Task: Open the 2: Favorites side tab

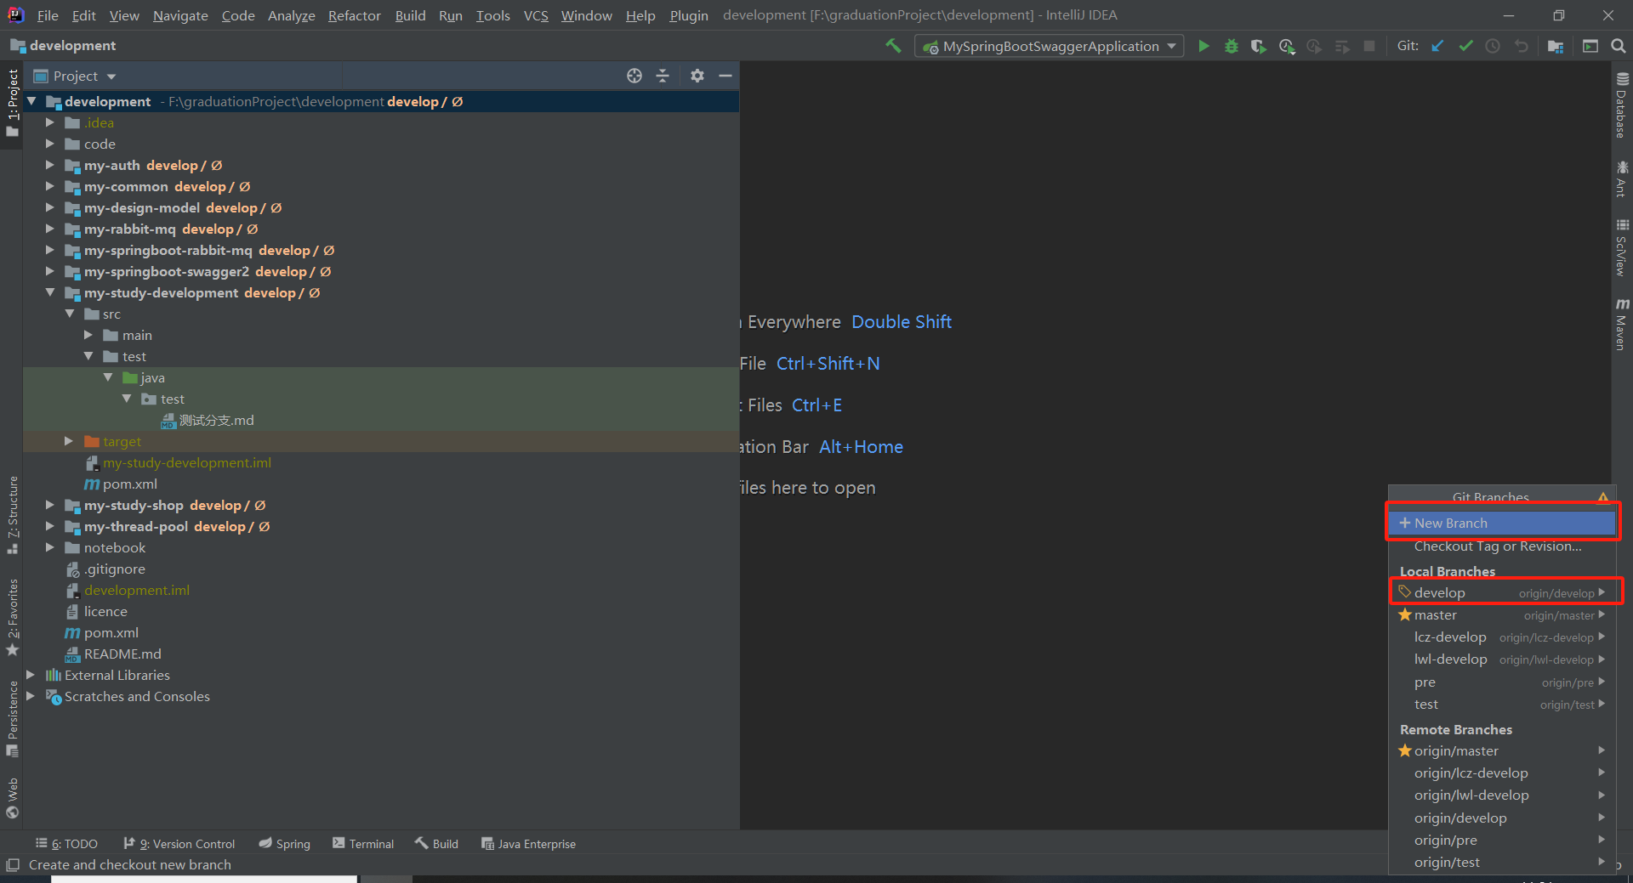Action: (12, 617)
